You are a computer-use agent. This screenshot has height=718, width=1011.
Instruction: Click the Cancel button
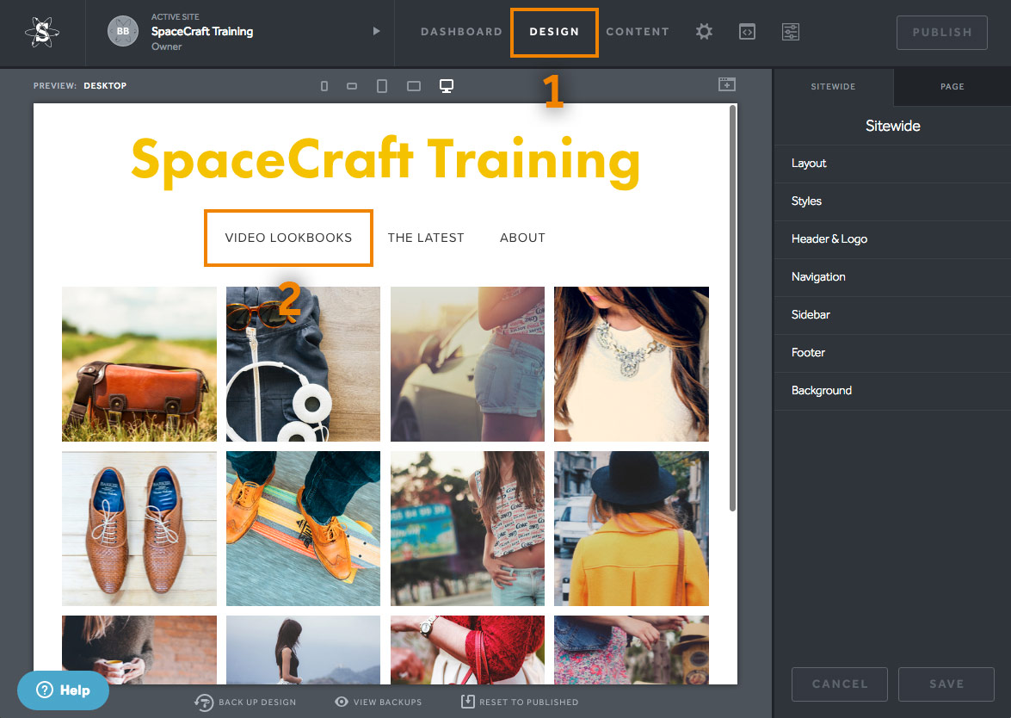tap(840, 684)
